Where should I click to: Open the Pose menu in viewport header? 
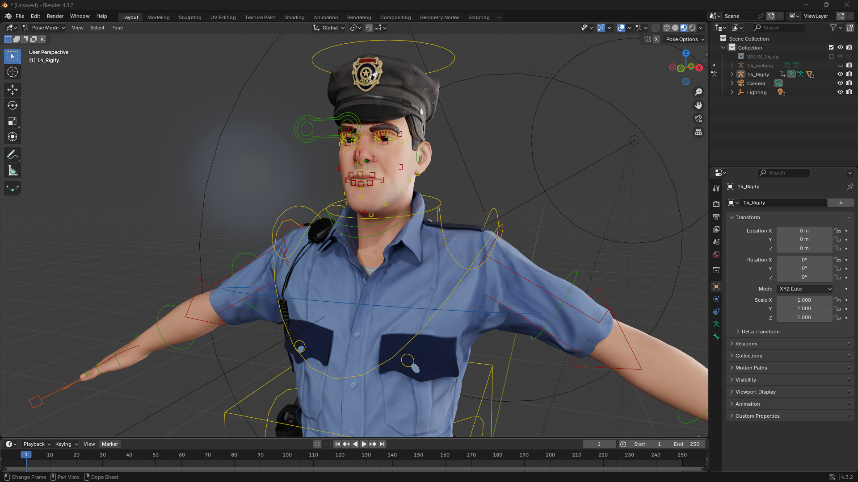[x=117, y=28]
